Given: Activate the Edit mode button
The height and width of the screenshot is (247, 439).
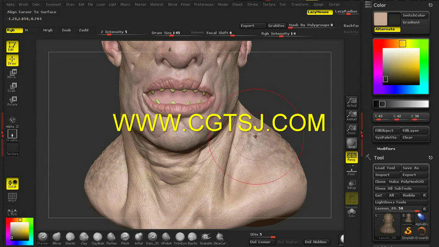Looking at the screenshot, I should pos(12,47).
